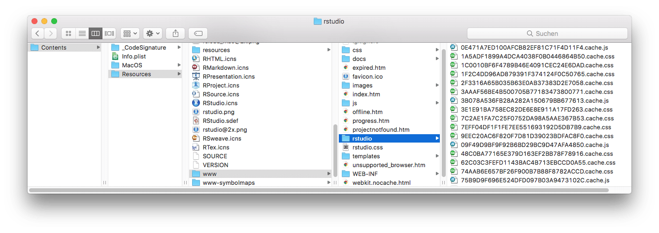Open the arrange items dropdown

point(130,33)
